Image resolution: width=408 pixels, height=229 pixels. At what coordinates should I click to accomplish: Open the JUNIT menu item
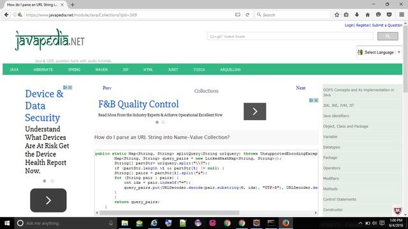tap(173, 69)
